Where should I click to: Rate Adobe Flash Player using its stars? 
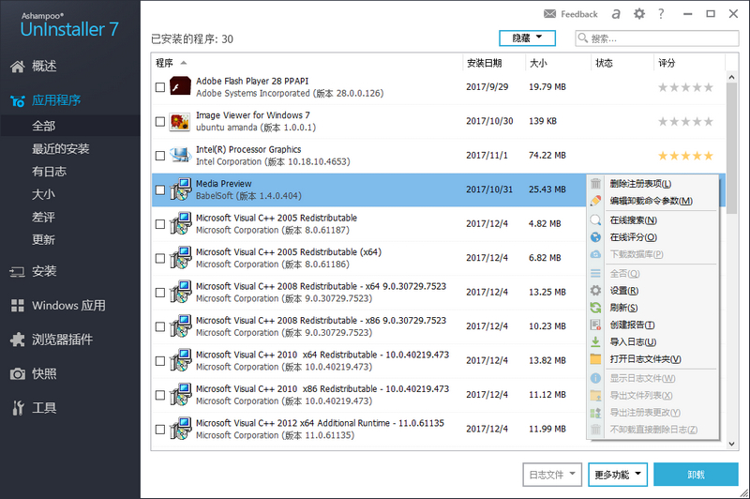click(x=685, y=87)
